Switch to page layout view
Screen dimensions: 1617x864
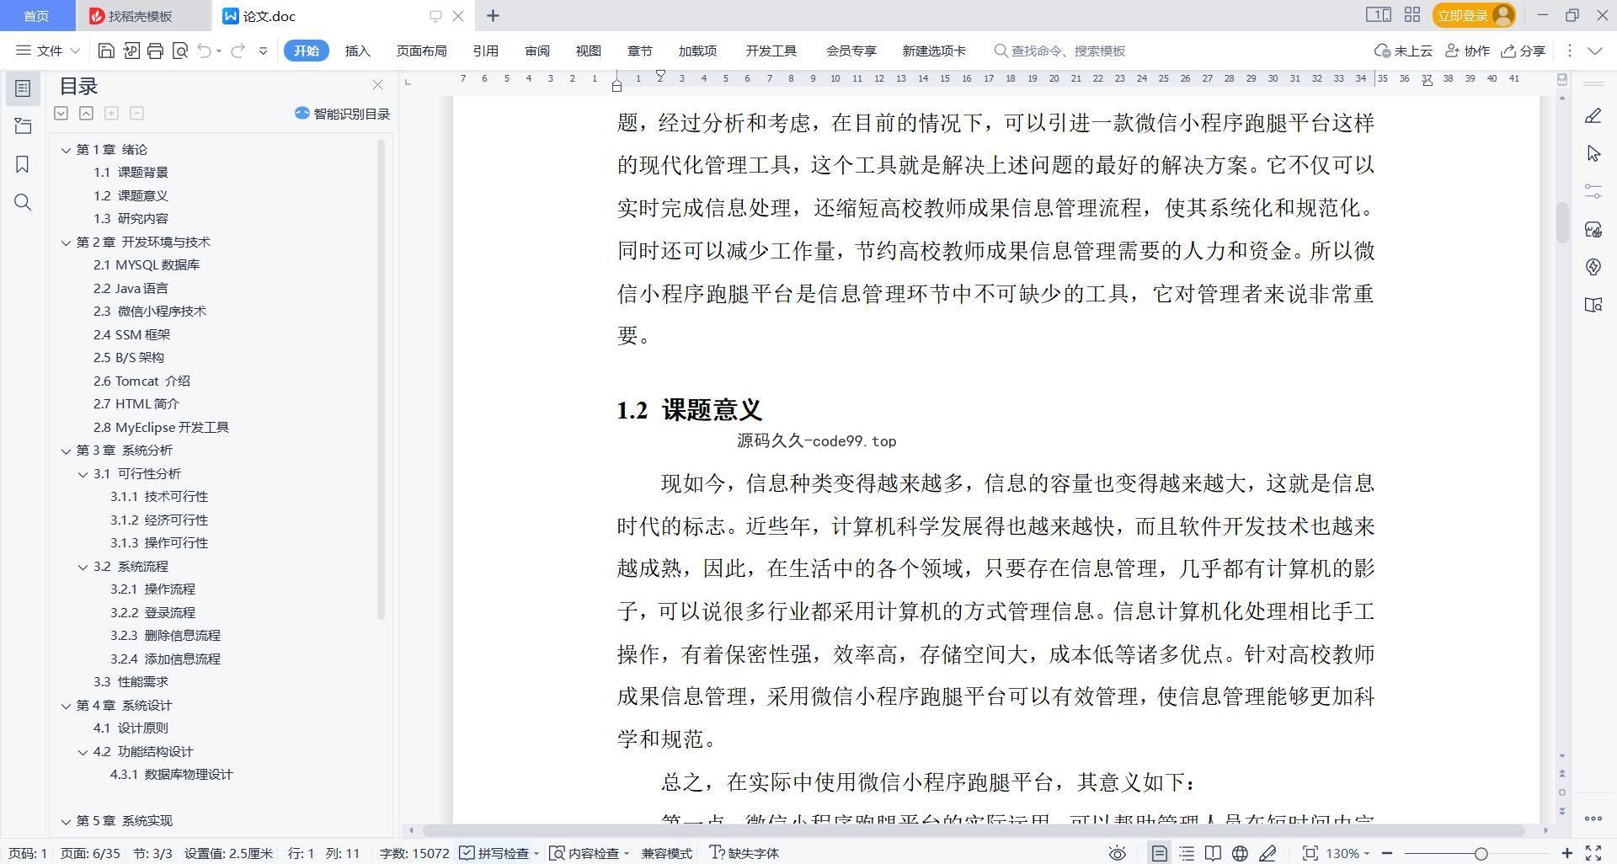1160,853
